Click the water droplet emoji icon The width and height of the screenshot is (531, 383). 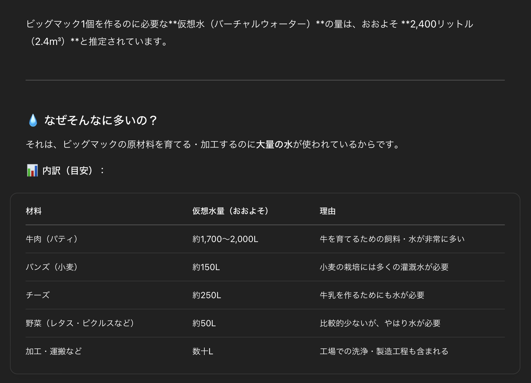coord(33,120)
